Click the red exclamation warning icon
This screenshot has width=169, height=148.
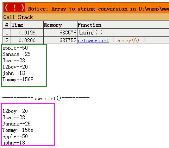[14, 7]
